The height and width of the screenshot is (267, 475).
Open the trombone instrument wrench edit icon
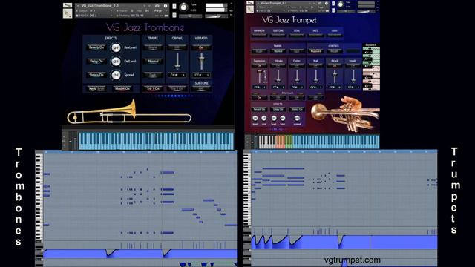tap(68, 5)
